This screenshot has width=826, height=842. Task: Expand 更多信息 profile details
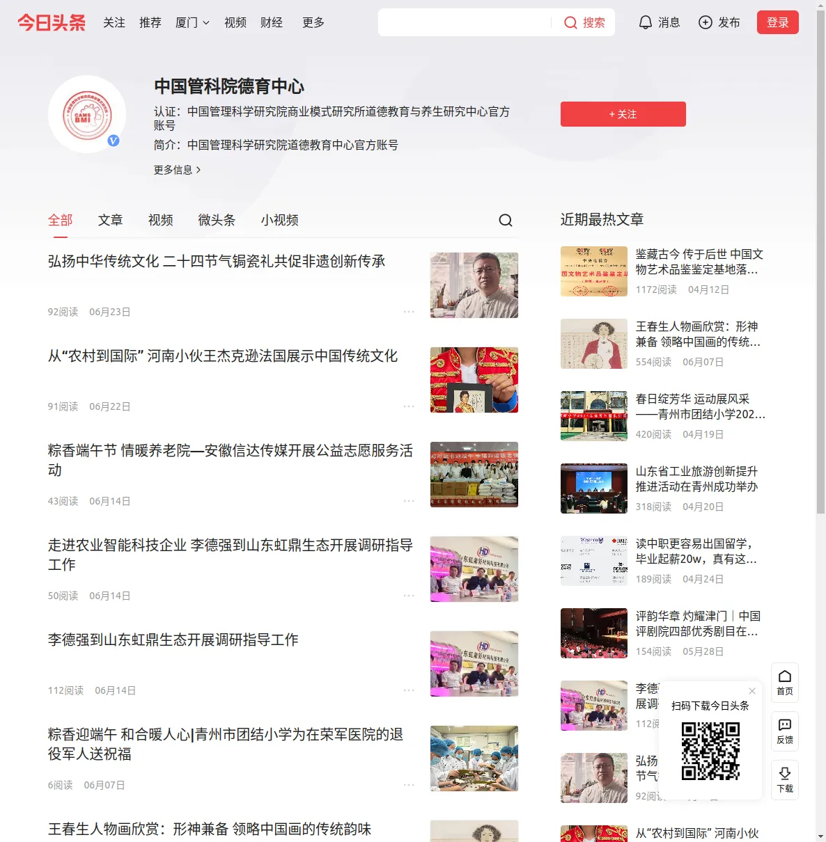(x=178, y=170)
